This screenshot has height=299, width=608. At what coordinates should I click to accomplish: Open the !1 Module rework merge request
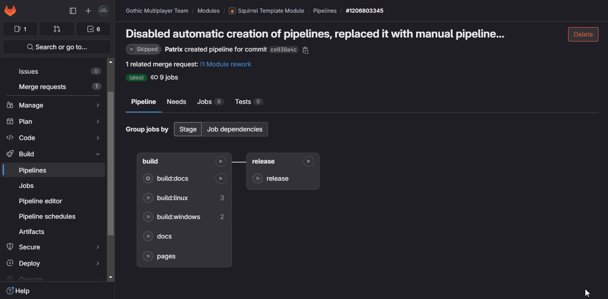click(x=225, y=64)
